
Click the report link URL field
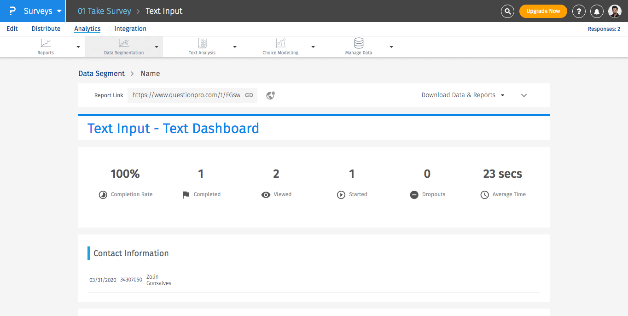click(186, 95)
